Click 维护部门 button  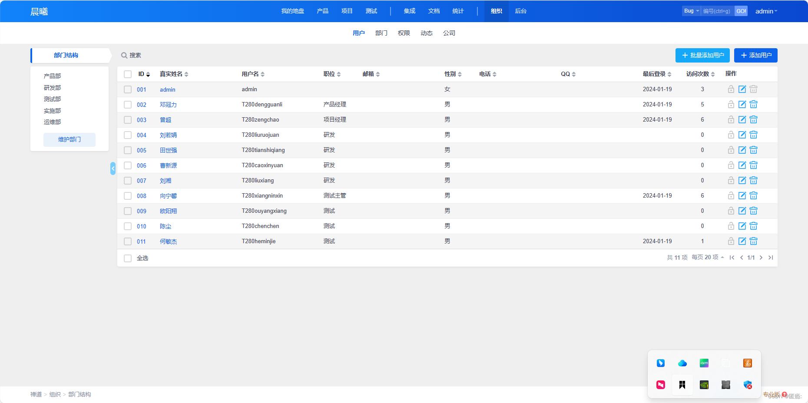point(70,139)
